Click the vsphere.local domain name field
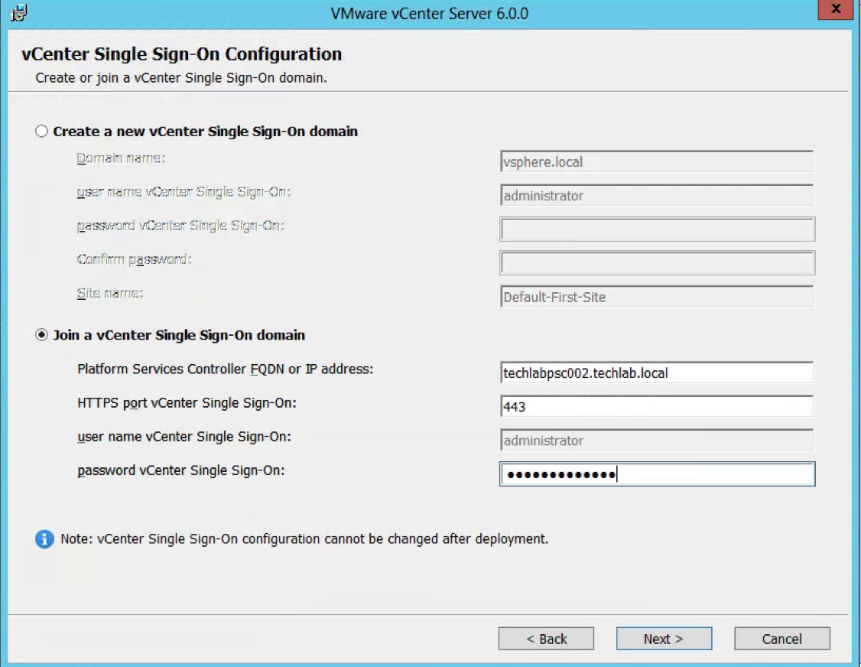Image resolution: width=861 pixels, height=667 pixels. pos(657,161)
